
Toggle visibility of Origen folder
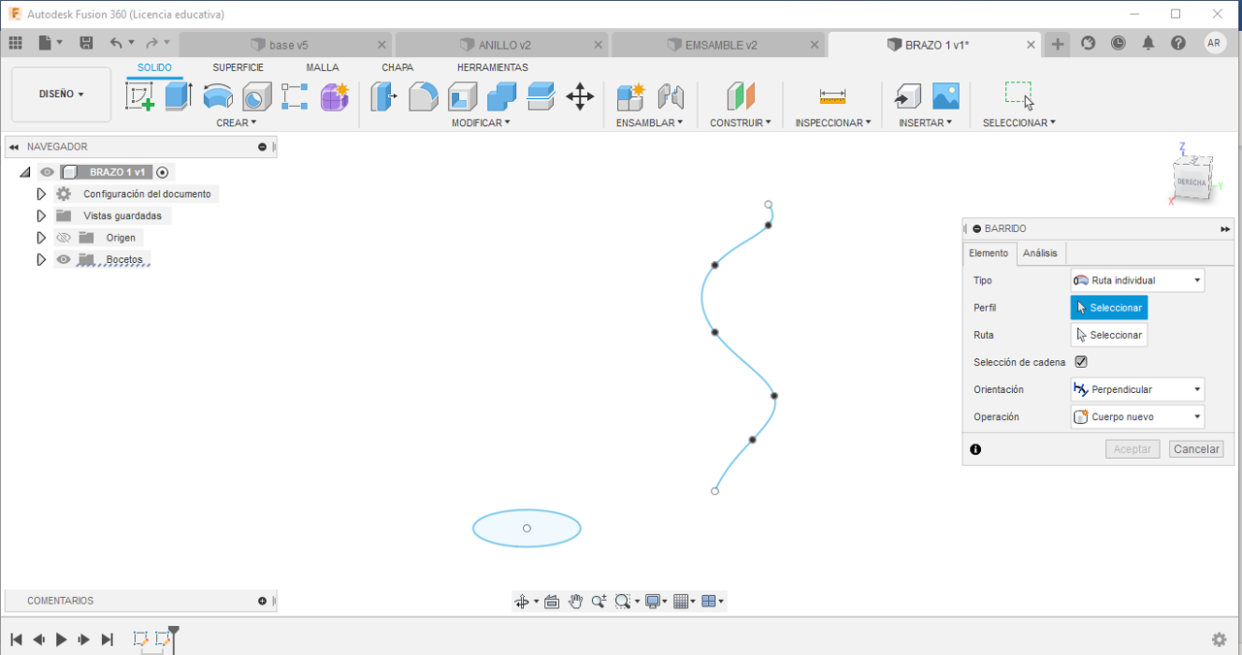pos(64,238)
